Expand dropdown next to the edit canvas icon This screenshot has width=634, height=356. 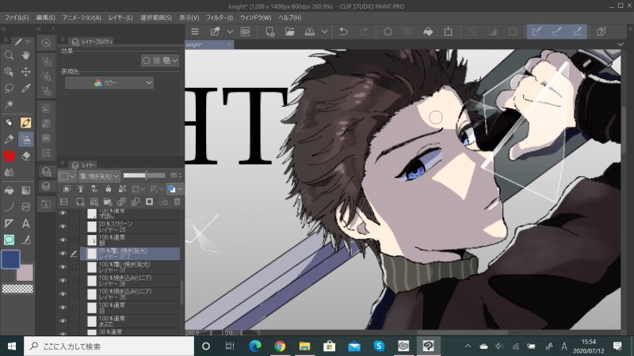coord(230,32)
